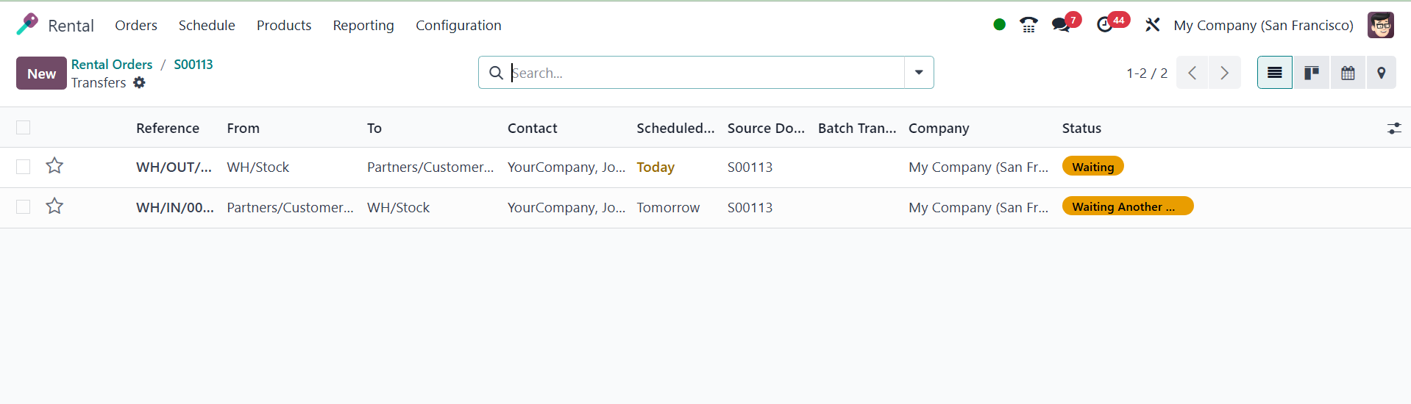Image resolution: width=1411 pixels, height=404 pixels.
Task: Open the Reporting menu
Action: pos(363,25)
